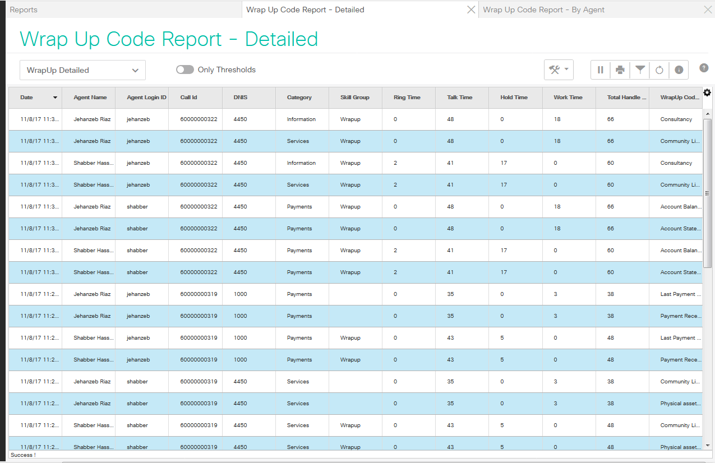Open the report info icon
This screenshot has height=463, width=715.
679,70
